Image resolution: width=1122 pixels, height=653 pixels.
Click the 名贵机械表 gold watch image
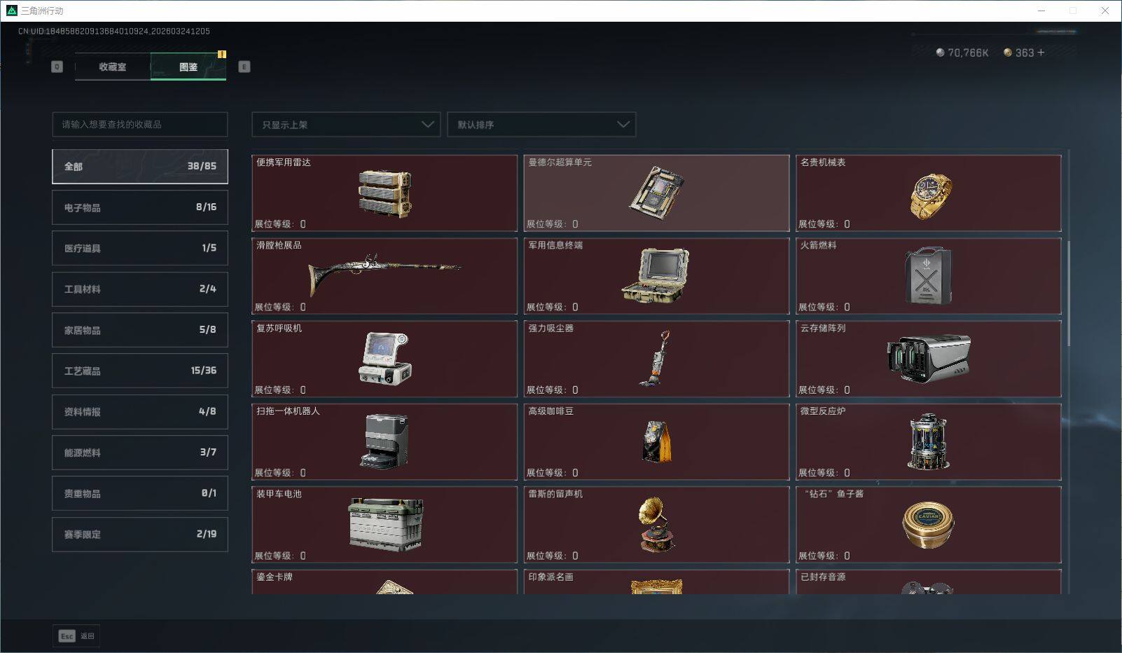point(929,195)
